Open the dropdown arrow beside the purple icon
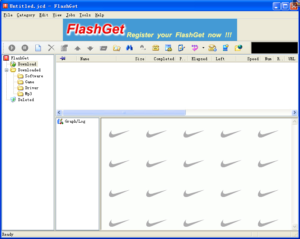This screenshot has width=300, height=239. 203,48
